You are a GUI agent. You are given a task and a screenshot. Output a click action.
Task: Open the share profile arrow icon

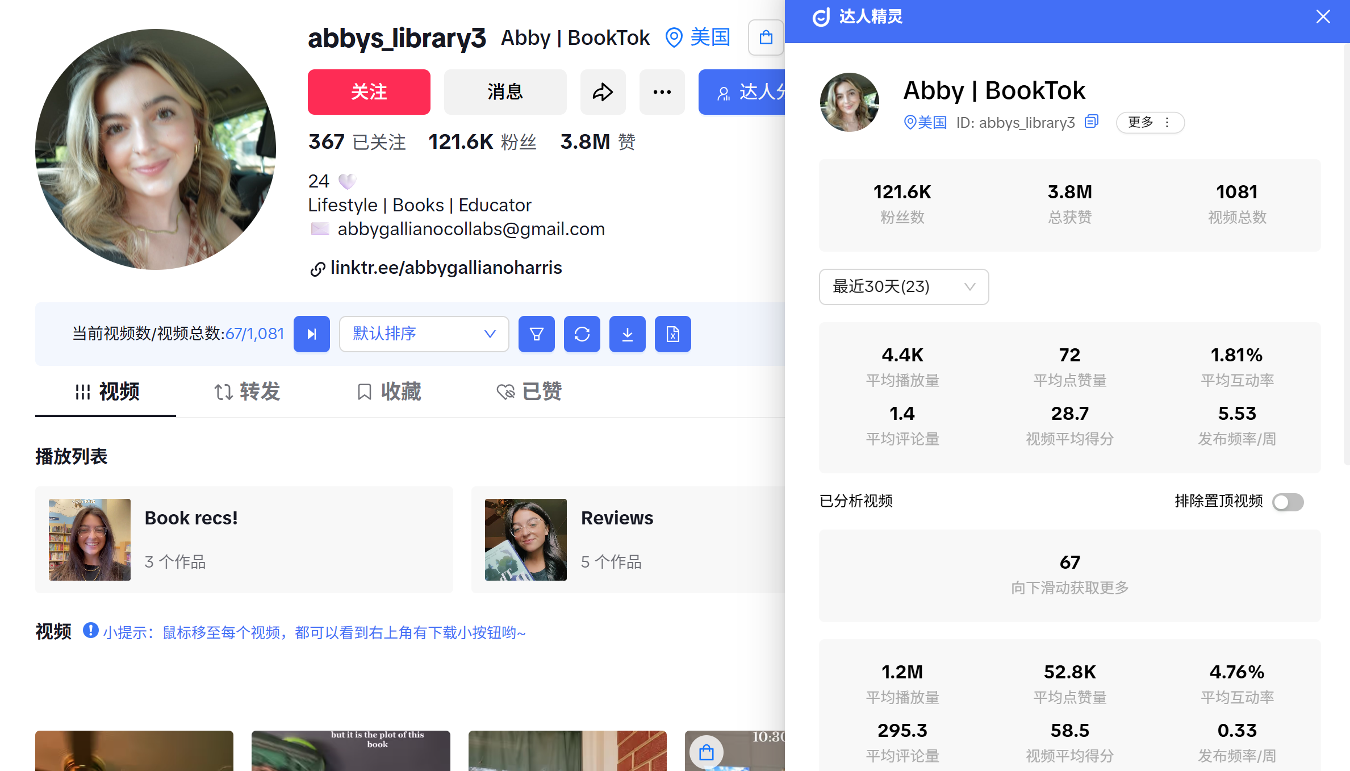coord(603,92)
